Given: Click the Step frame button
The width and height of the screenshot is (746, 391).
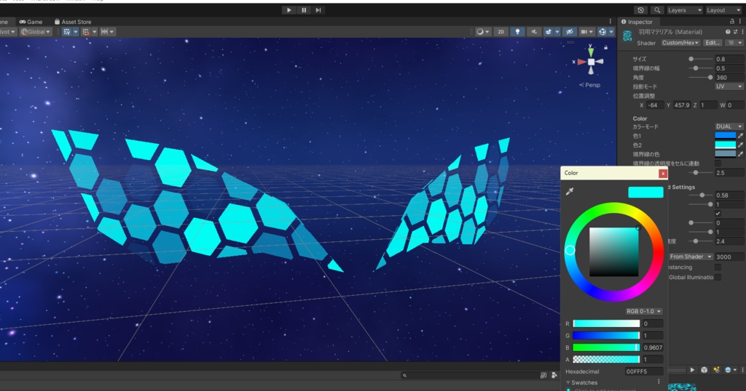Looking at the screenshot, I should [x=318, y=10].
